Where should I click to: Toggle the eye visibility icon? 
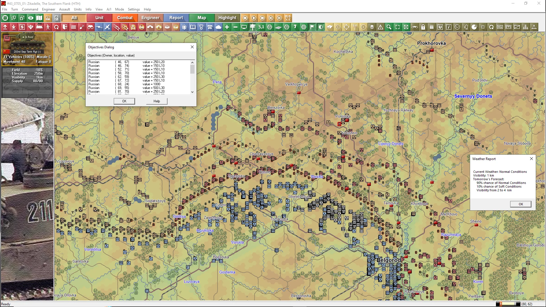(x=31, y=18)
